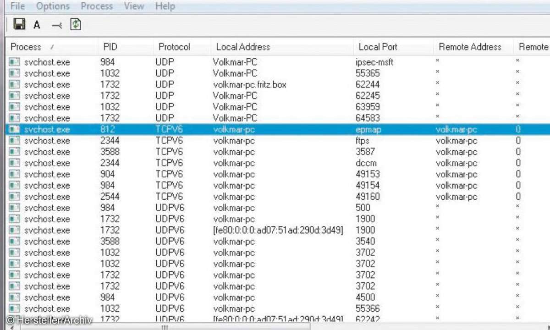Viewport: 550px width, 330px height.
Task: Select the '49160' local port cell
Action: pos(368,197)
